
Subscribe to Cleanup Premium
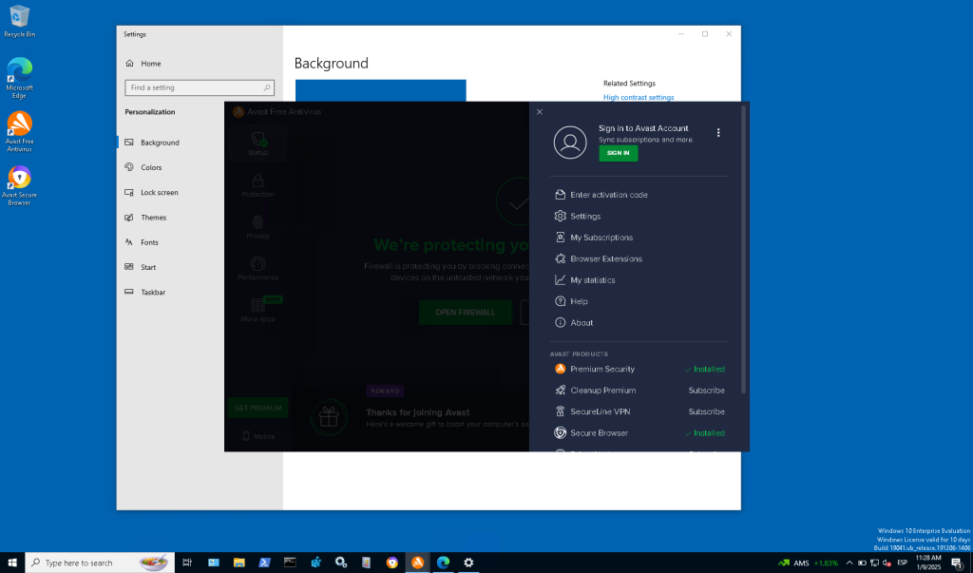click(x=706, y=391)
